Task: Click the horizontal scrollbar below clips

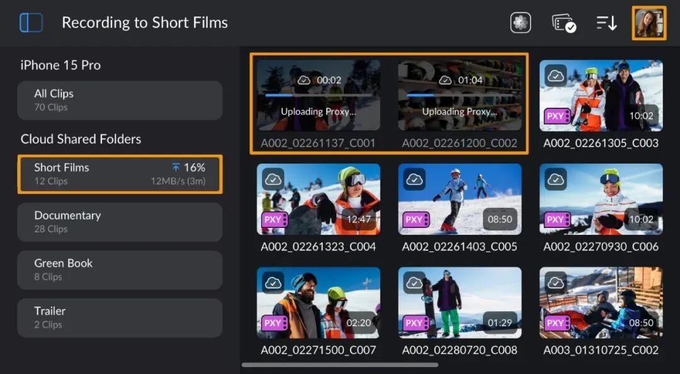Action: [339, 365]
